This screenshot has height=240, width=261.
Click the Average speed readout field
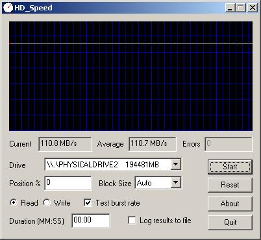(153, 144)
